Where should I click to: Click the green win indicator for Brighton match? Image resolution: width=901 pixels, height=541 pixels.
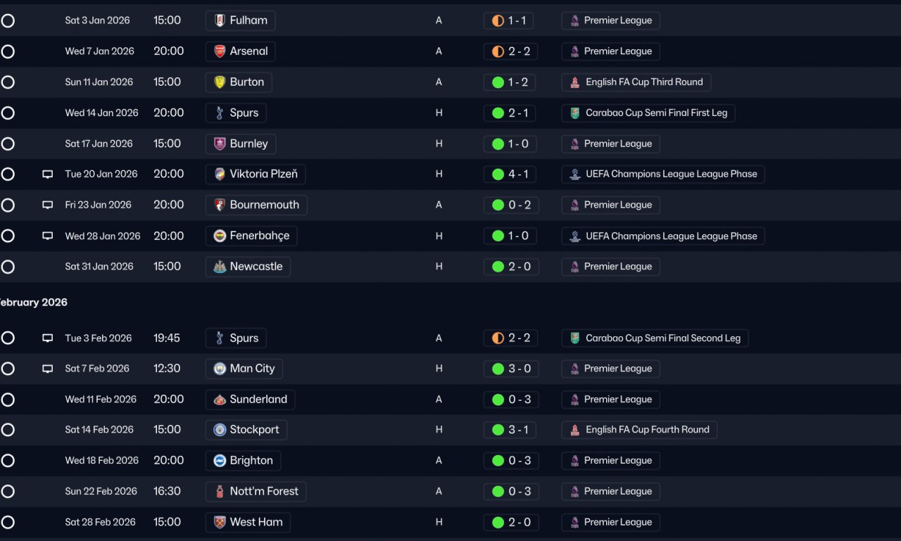[x=498, y=461]
